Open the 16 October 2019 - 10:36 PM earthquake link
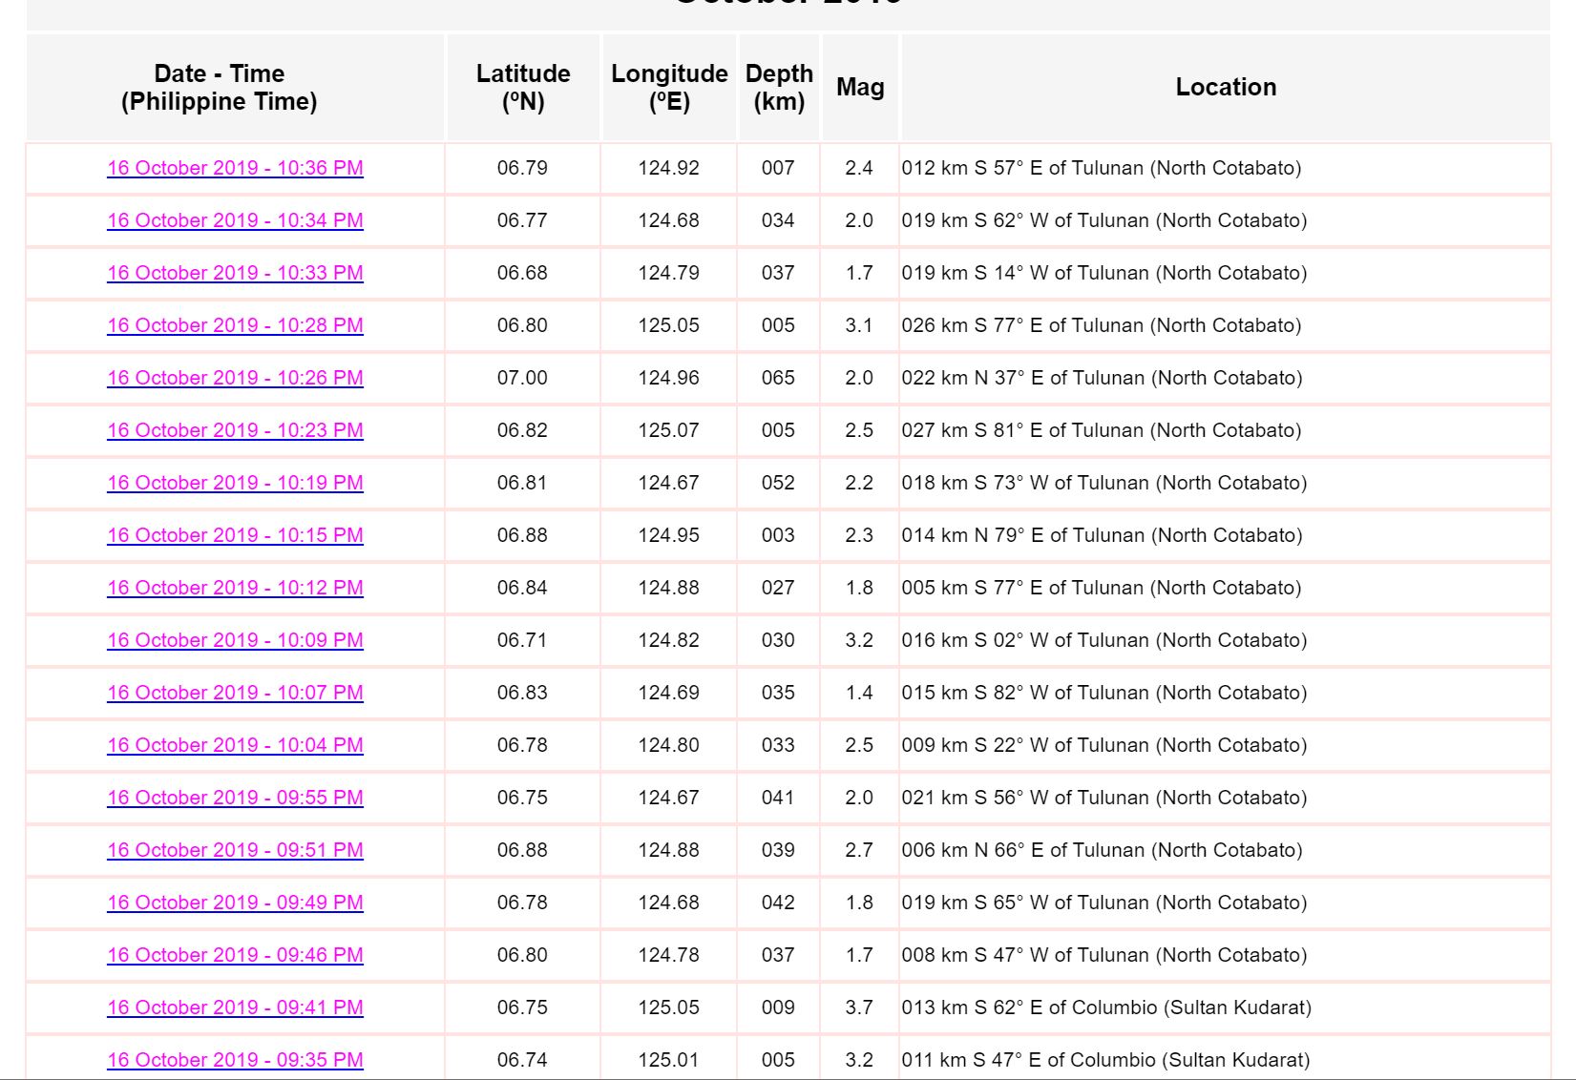This screenshot has width=1576, height=1080. tap(235, 168)
